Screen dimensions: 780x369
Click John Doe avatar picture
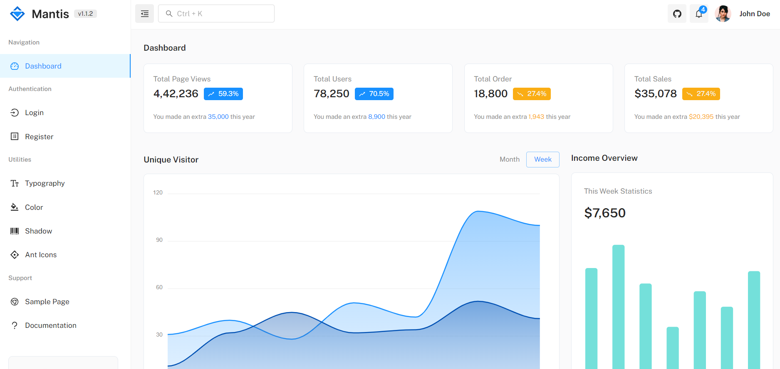723,14
